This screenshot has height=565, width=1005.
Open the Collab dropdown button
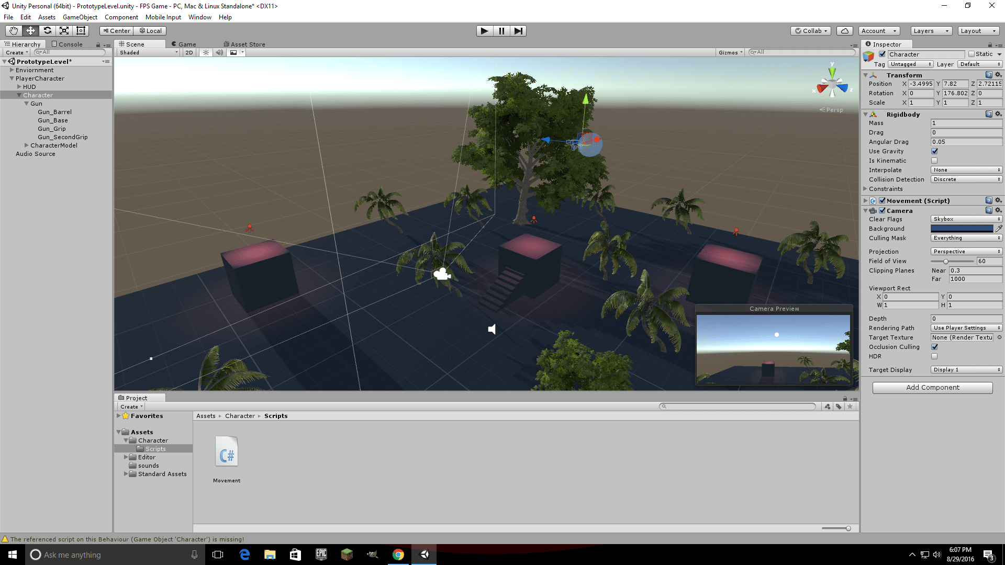pyautogui.click(x=811, y=31)
